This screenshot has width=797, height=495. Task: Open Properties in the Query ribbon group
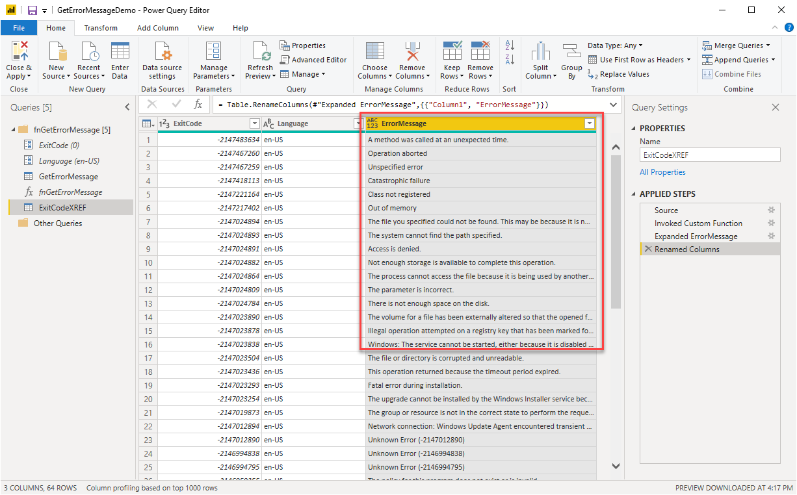click(x=303, y=45)
